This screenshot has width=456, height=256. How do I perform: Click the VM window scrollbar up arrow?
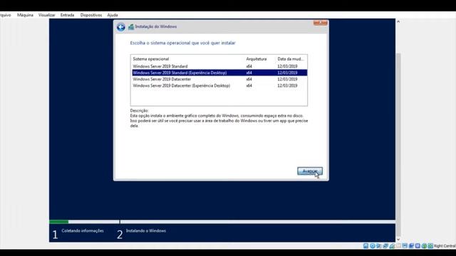pyautogui.click(x=398, y=21)
